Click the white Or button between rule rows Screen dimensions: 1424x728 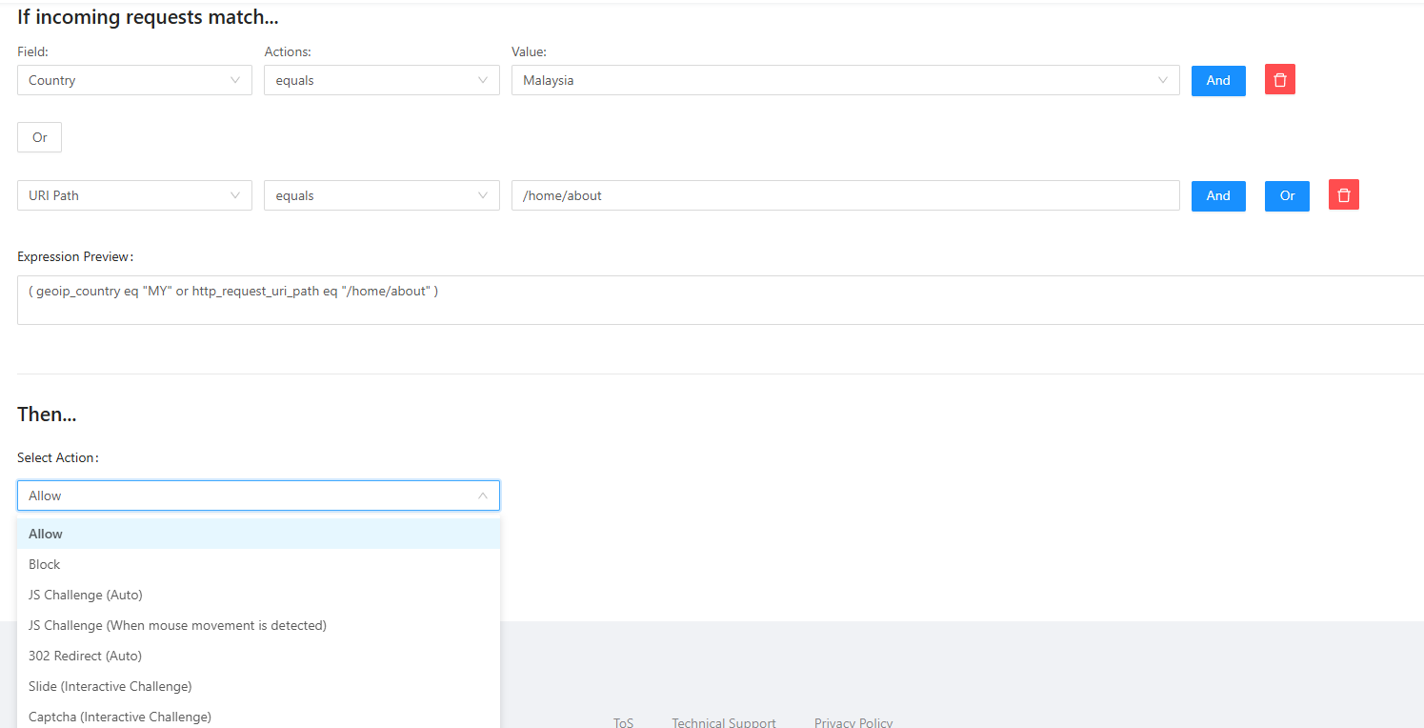coord(39,137)
